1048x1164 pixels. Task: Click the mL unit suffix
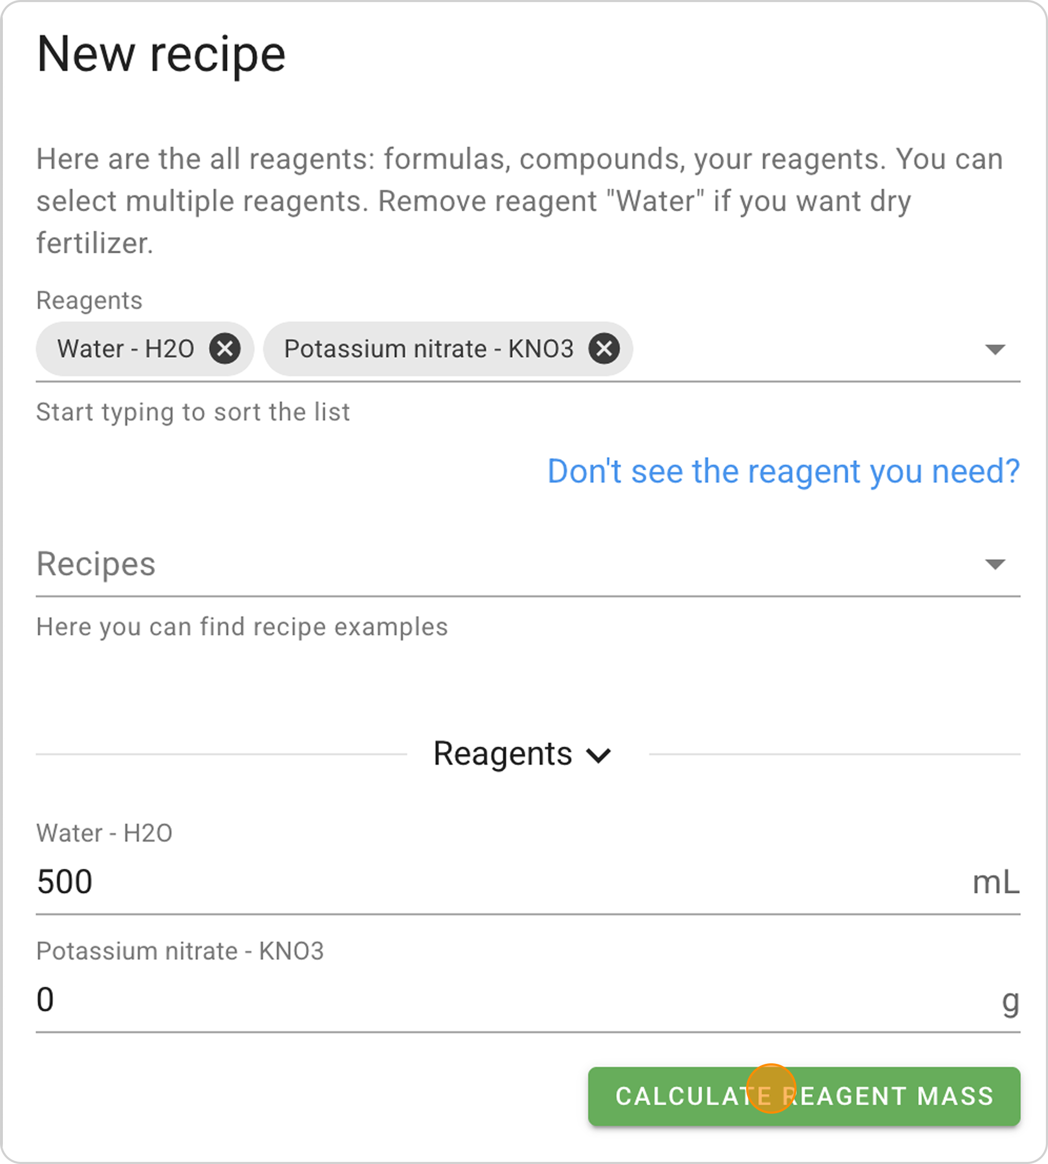996,882
